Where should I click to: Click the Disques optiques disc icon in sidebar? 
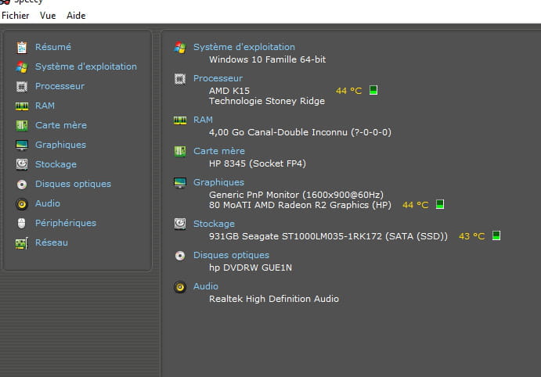pos(22,185)
